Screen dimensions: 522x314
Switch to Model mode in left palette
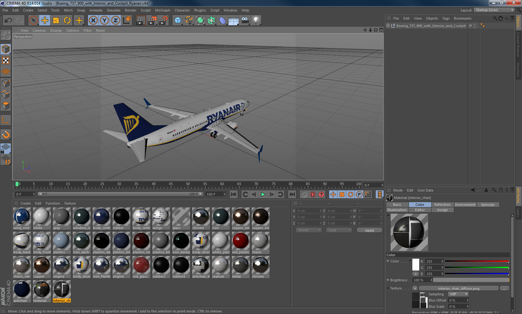click(6, 49)
